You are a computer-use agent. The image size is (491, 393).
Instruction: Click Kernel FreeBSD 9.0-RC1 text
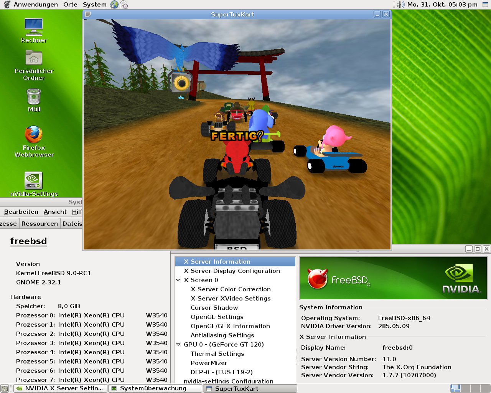(x=53, y=273)
